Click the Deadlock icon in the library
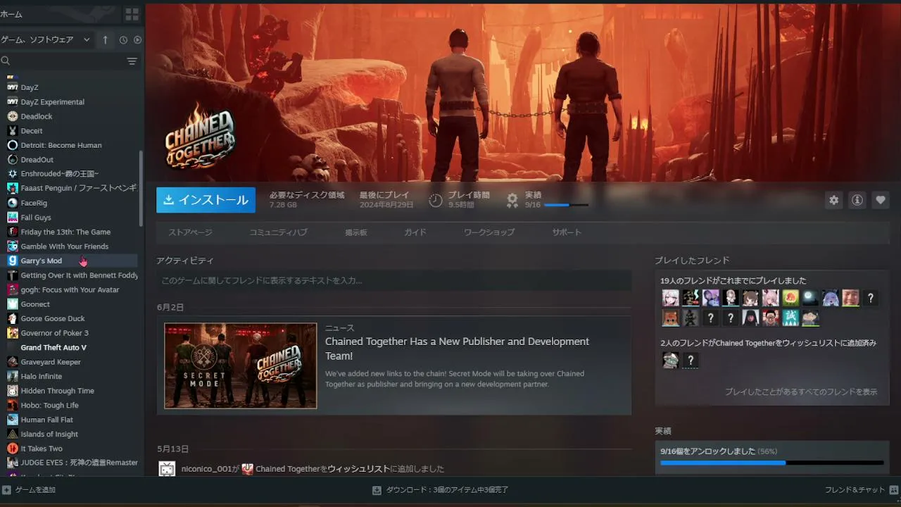The image size is (901, 507). pos(12,116)
